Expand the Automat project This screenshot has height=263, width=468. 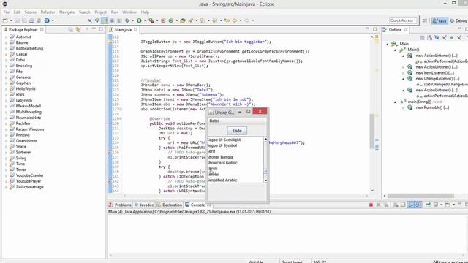pyautogui.click(x=6, y=37)
